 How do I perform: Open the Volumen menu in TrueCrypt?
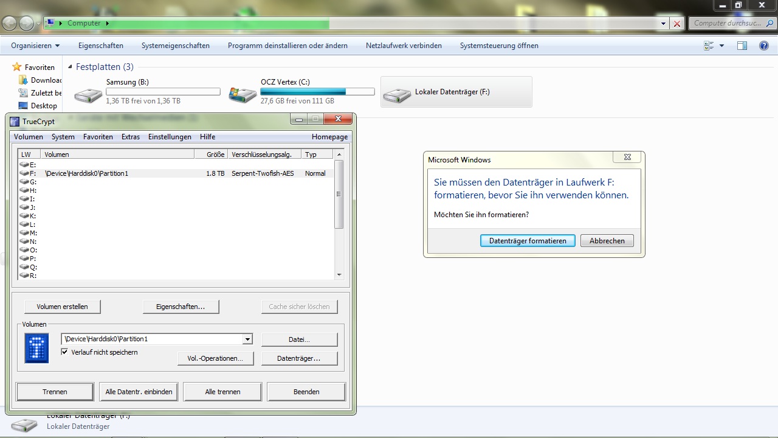[x=29, y=137]
